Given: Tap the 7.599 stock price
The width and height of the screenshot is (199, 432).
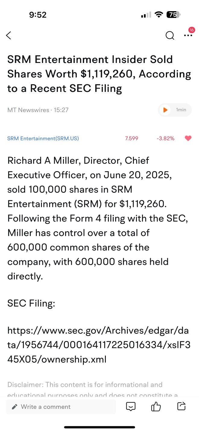Looking at the screenshot, I should point(131,139).
